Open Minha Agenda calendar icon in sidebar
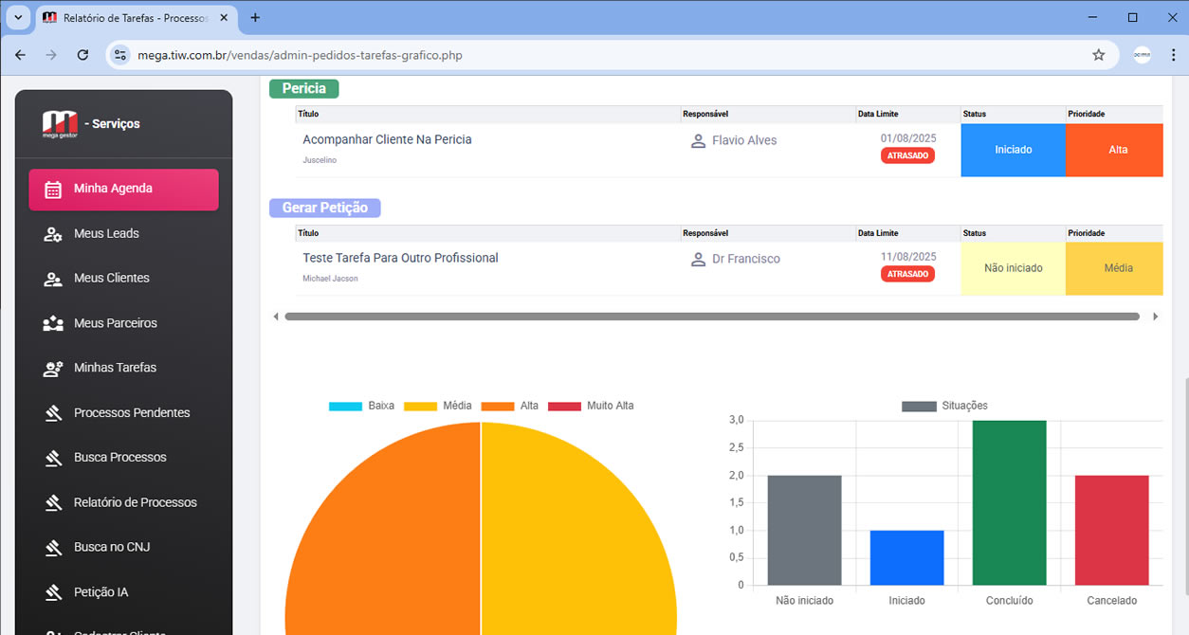Image resolution: width=1189 pixels, height=635 pixels. click(53, 189)
